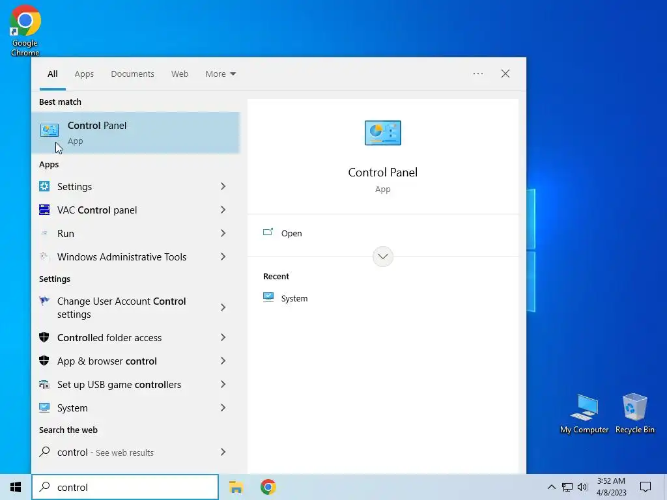Screen dimensions: 667x500
Task: Click the Windows Administrative Tools icon
Action: tap(44, 257)
